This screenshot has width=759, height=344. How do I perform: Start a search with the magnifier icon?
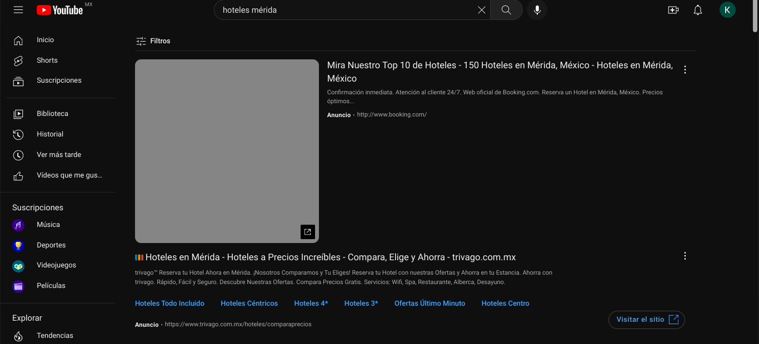coord(506,9)
